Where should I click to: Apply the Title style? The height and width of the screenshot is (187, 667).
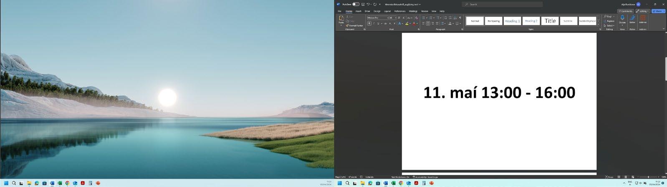[x=550, y=21]
